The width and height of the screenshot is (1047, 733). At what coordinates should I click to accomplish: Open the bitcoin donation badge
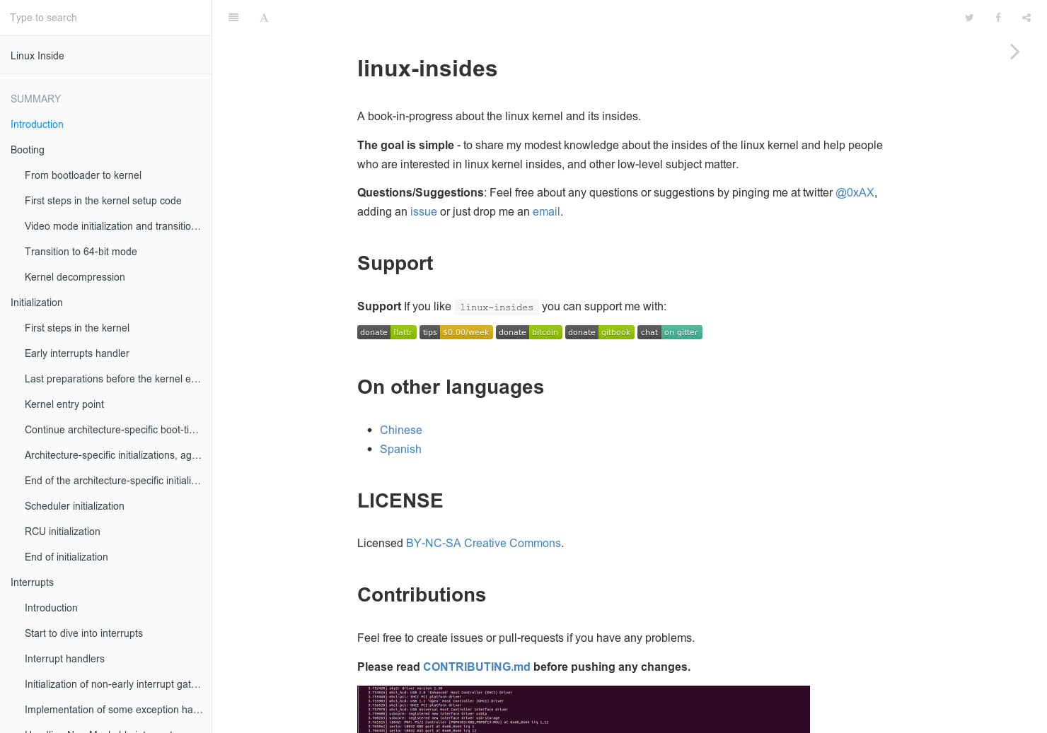tap(528, 332)
